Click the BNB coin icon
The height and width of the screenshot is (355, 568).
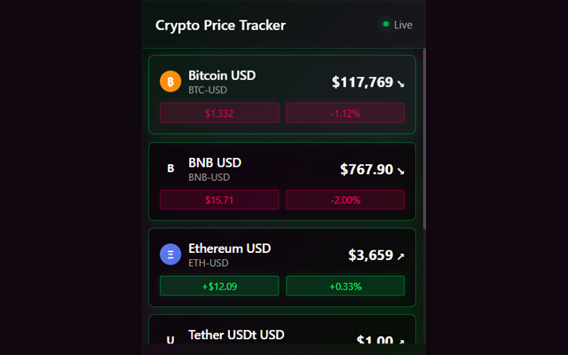[x=170, y=169]
